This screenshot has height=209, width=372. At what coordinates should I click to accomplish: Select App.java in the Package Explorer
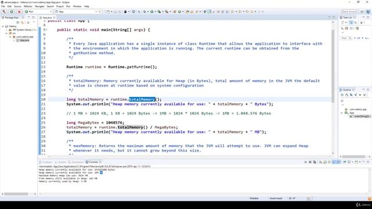coord(23,41)
